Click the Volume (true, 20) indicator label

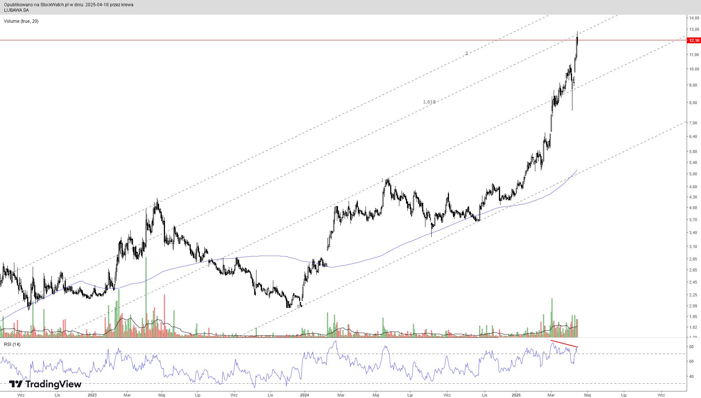21,21
